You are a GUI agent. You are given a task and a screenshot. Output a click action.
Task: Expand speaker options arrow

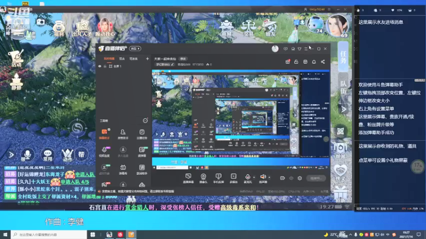(x=269, y=177)
